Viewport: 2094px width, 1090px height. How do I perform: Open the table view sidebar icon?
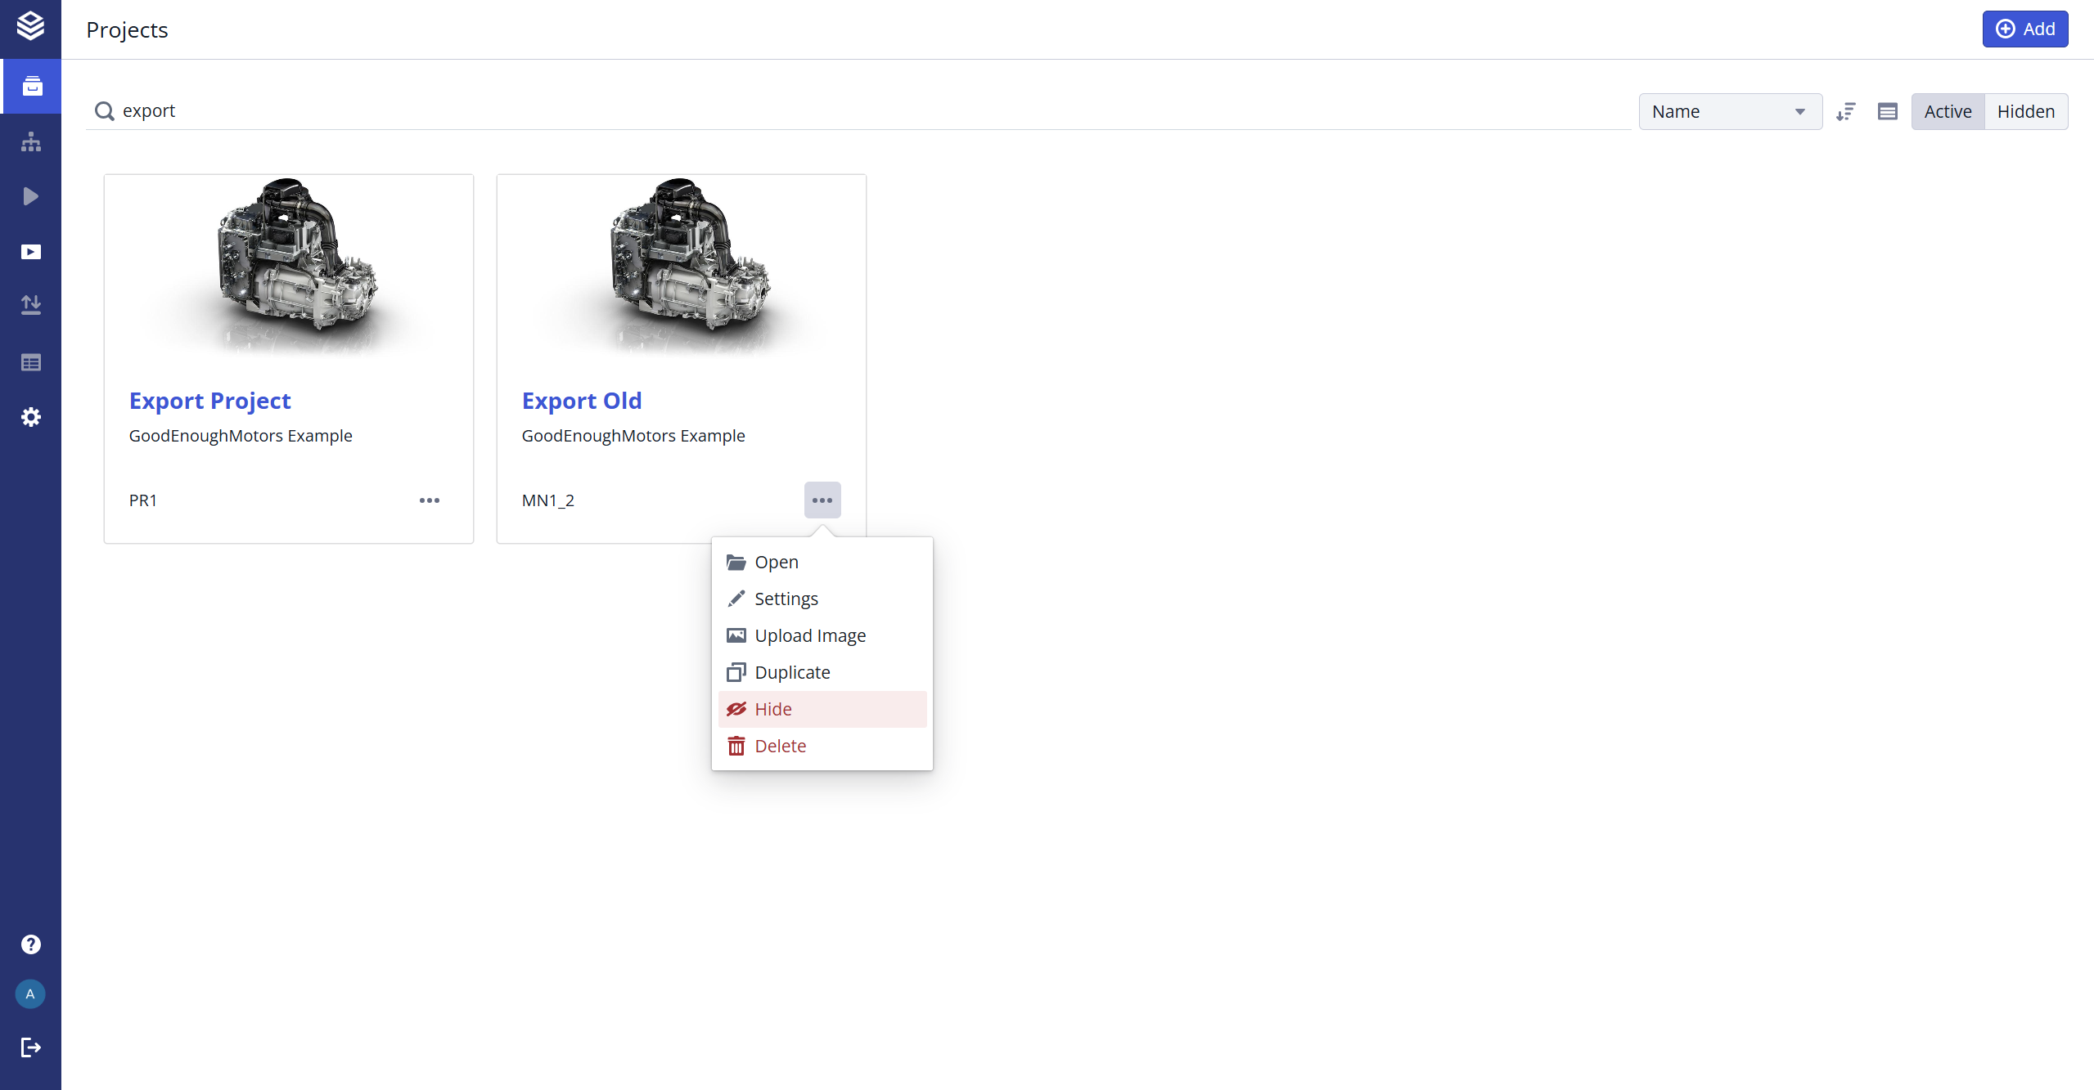[x=31, y=362]
